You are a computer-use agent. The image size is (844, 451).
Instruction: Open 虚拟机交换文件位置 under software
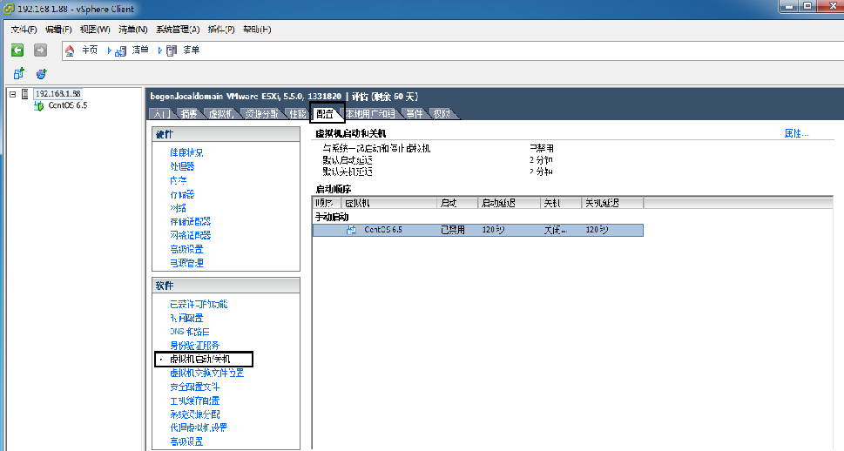click(206, 373)
